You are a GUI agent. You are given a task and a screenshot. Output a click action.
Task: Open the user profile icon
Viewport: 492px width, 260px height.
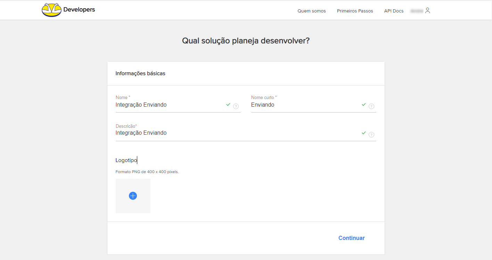[427, 10]
